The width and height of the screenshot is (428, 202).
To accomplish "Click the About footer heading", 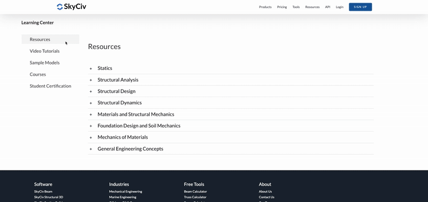I will tap(265, 184).
